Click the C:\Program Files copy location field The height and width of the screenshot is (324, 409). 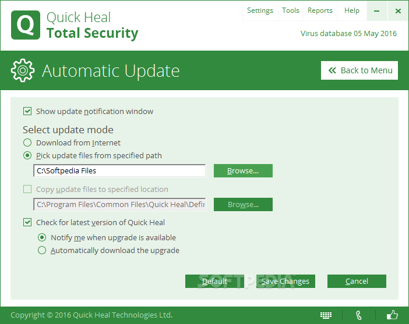(119, 204)
